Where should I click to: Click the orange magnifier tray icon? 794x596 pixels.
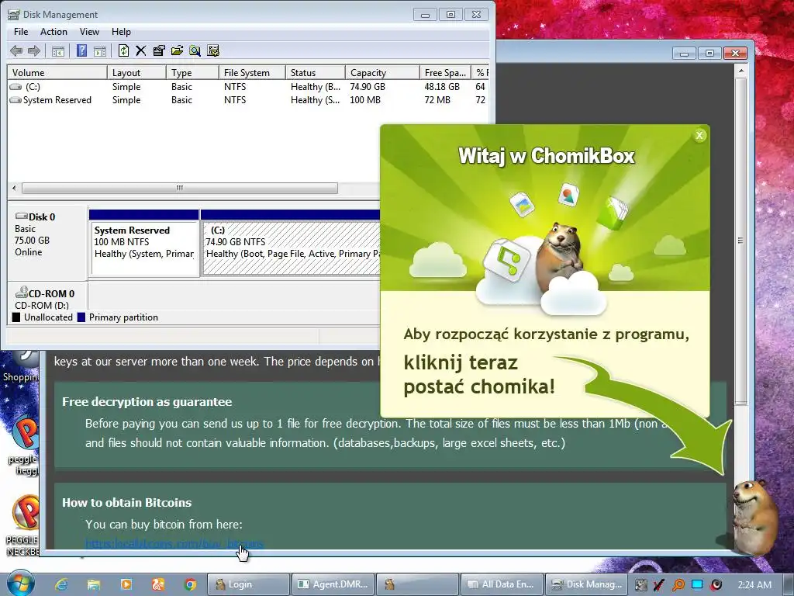pos(678,585)
